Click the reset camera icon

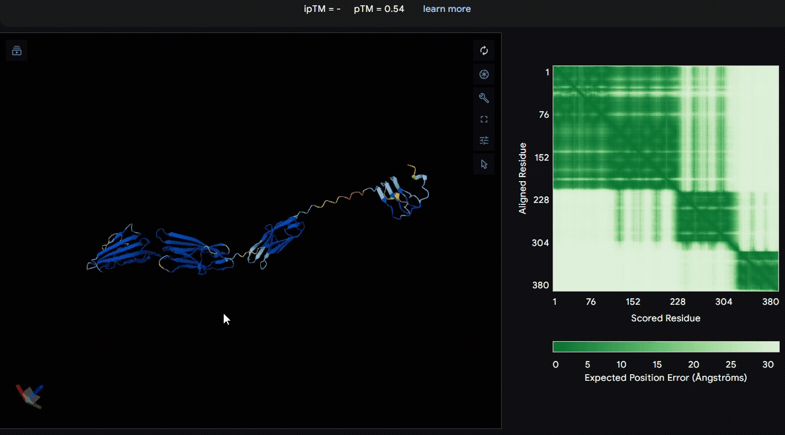(484, 50)
